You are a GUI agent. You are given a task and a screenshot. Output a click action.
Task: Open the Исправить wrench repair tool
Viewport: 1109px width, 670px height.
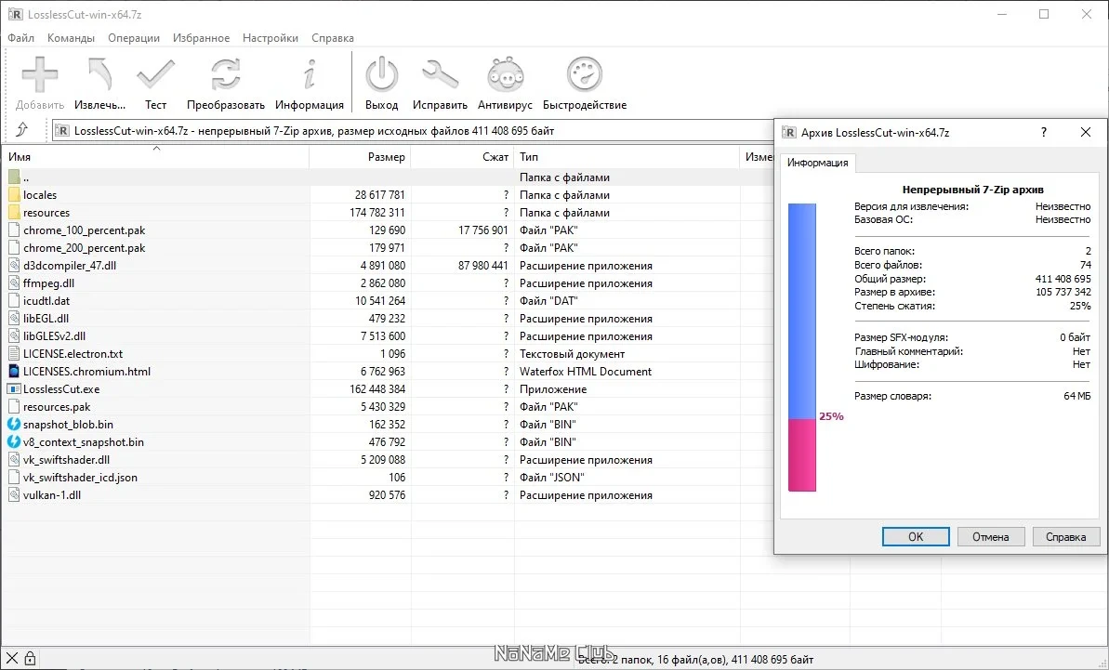pyautogui.click(x=440, y=74)
